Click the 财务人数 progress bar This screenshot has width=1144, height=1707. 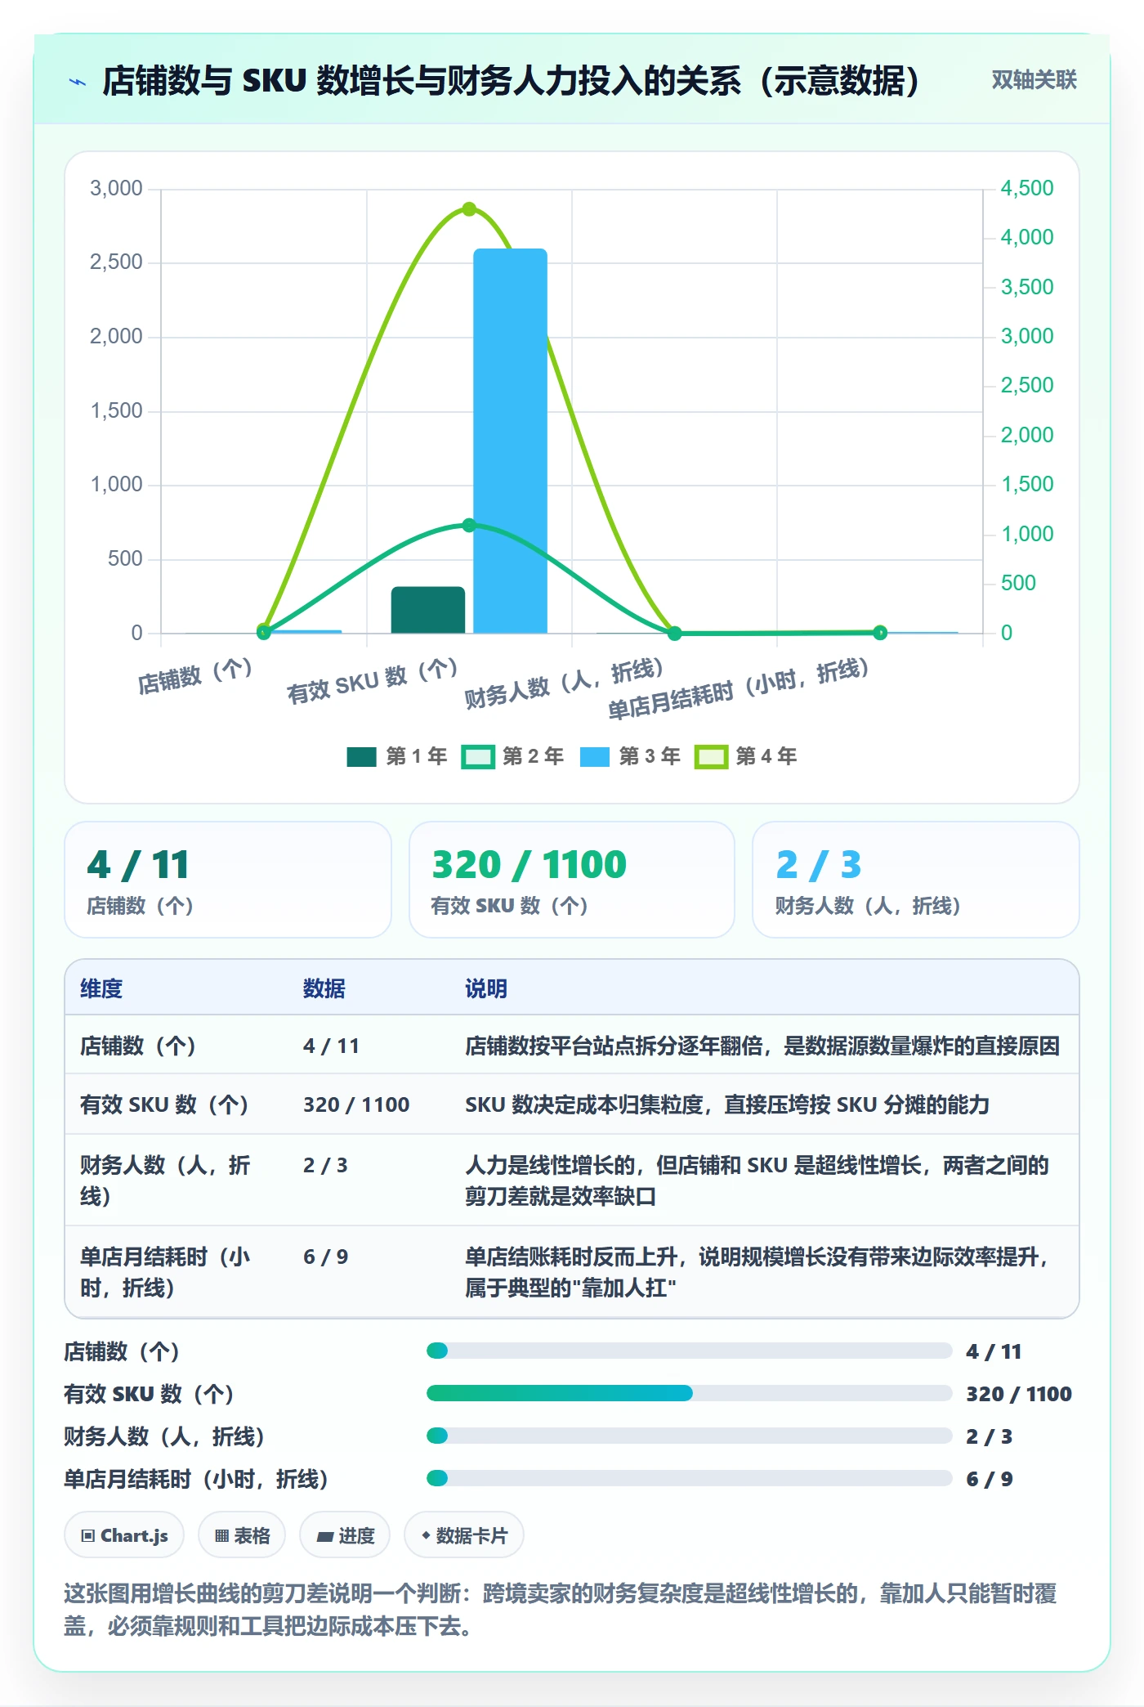click(x=689, y=1436)
